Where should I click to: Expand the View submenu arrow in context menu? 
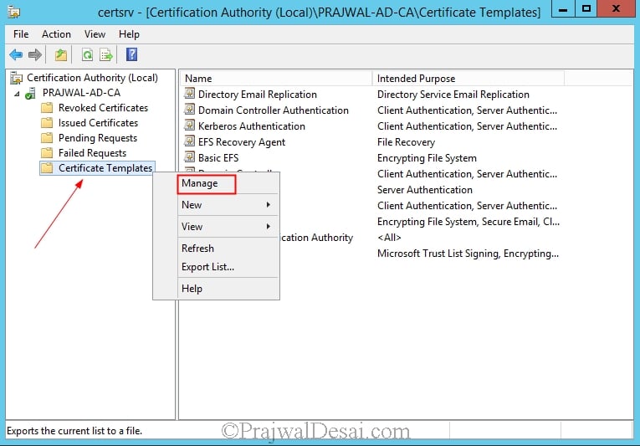pyautogui.click(x=269, y=226)
